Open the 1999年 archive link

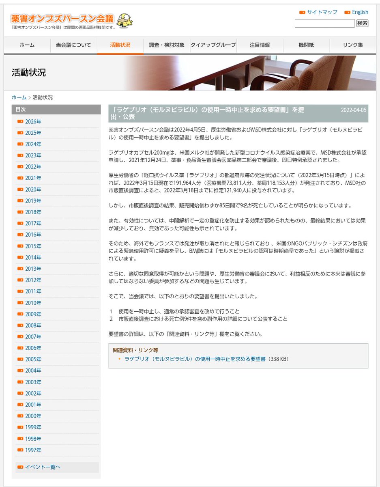point(33,428)
